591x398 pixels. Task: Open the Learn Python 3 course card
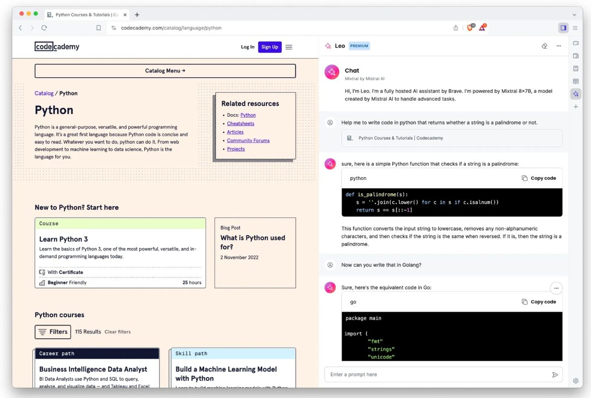pos(120,253)
